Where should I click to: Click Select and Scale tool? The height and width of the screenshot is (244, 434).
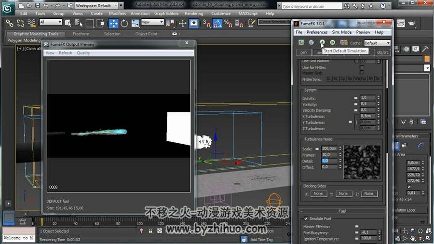(135, 24)
